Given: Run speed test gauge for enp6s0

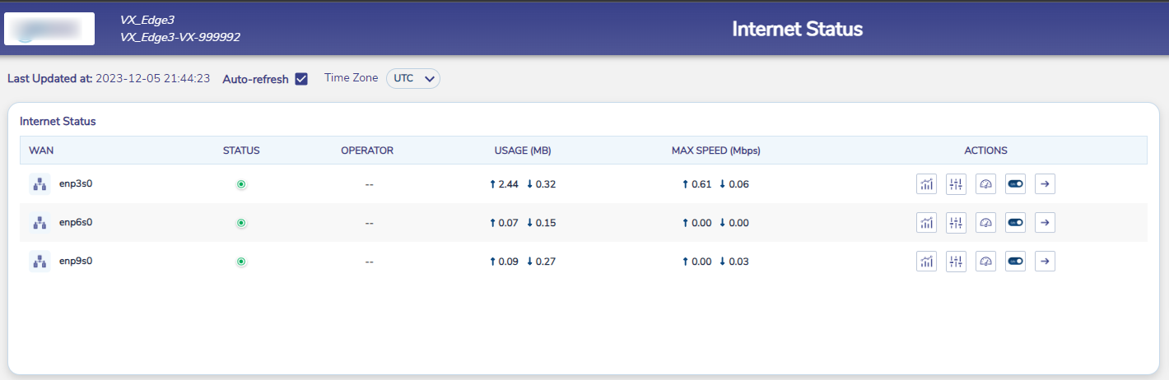Looking at the screenshot, I should [x=985, y=223].
